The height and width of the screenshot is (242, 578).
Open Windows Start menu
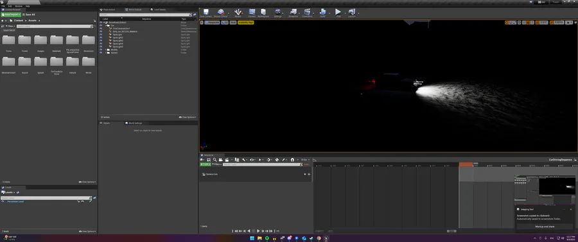click(x=252, y=238)
